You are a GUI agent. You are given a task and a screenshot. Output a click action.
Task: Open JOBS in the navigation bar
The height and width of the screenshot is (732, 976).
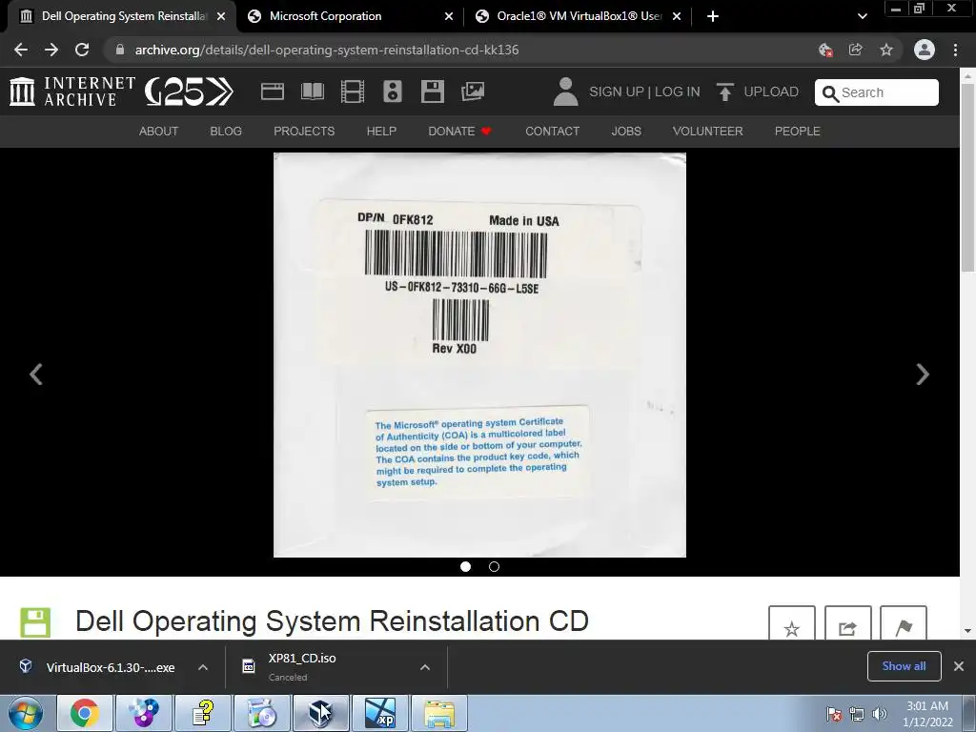coord(626,132)
